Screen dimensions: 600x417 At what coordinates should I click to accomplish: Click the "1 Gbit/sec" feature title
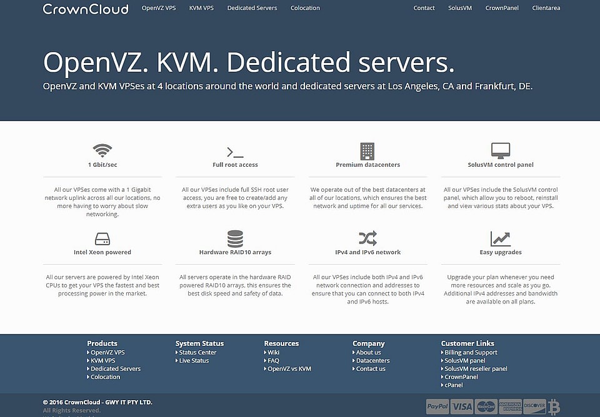[x=102, y=165]
